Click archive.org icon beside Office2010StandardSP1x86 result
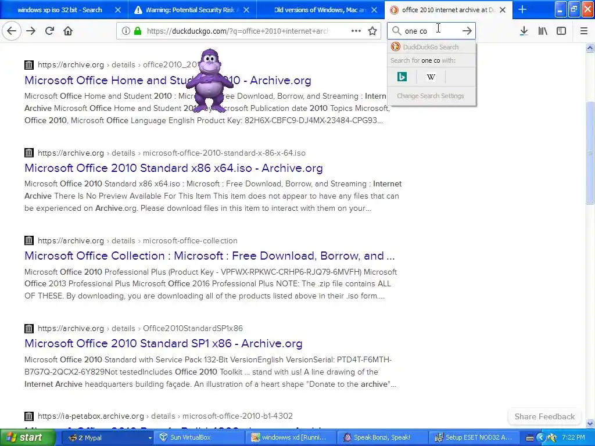Viewport: 595px width, 446px height. pos(29,329)
